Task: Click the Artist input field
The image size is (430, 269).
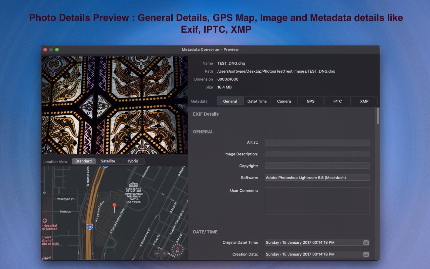Action: pyautogui.click(x=317, y=142)
